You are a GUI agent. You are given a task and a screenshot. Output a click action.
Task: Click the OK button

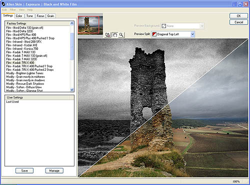pyautogui.click(x=238, y=16)
